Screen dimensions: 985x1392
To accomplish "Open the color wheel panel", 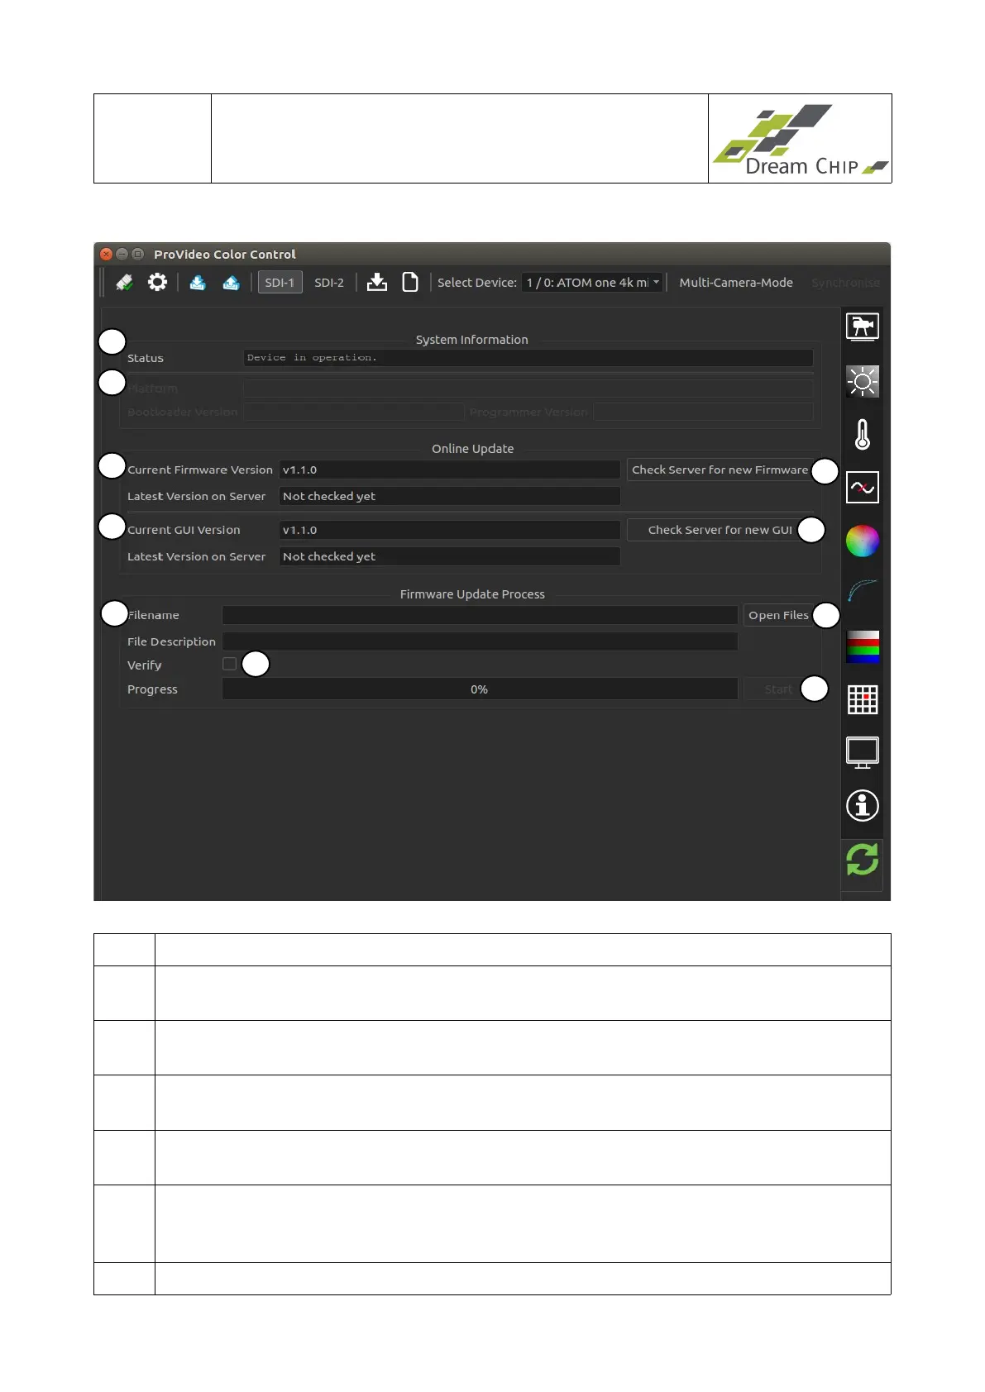I will click(x=862, y=541).
